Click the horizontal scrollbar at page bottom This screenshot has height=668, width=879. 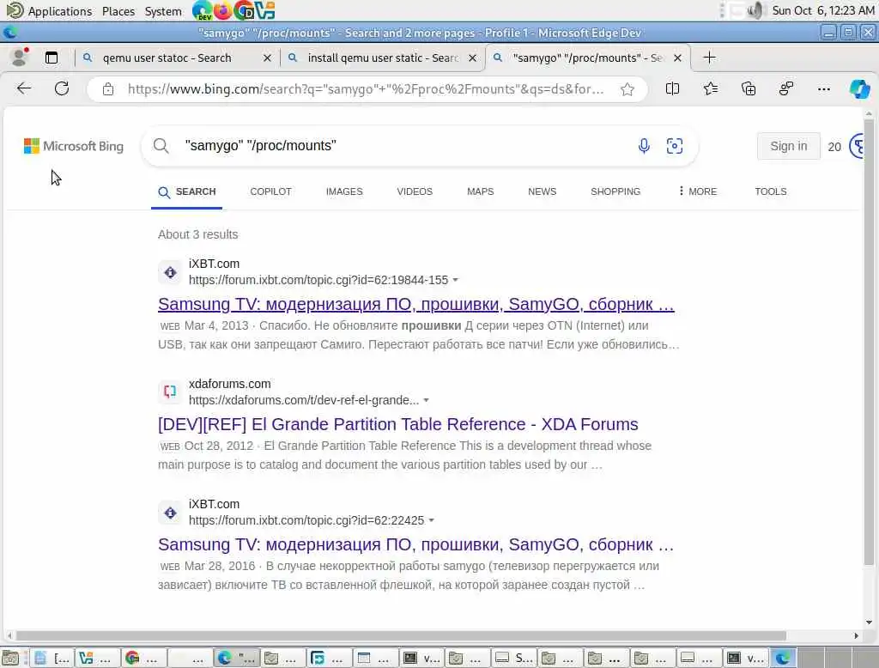401,635
